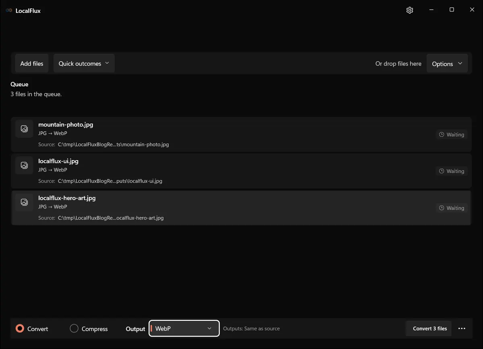Click image icon beside mountain-photo.jpg
Screen dimensions: 483x349
[x=24, y=129]
